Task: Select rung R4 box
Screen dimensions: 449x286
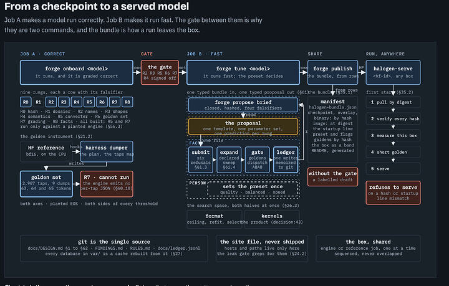Action: [77, 102]
